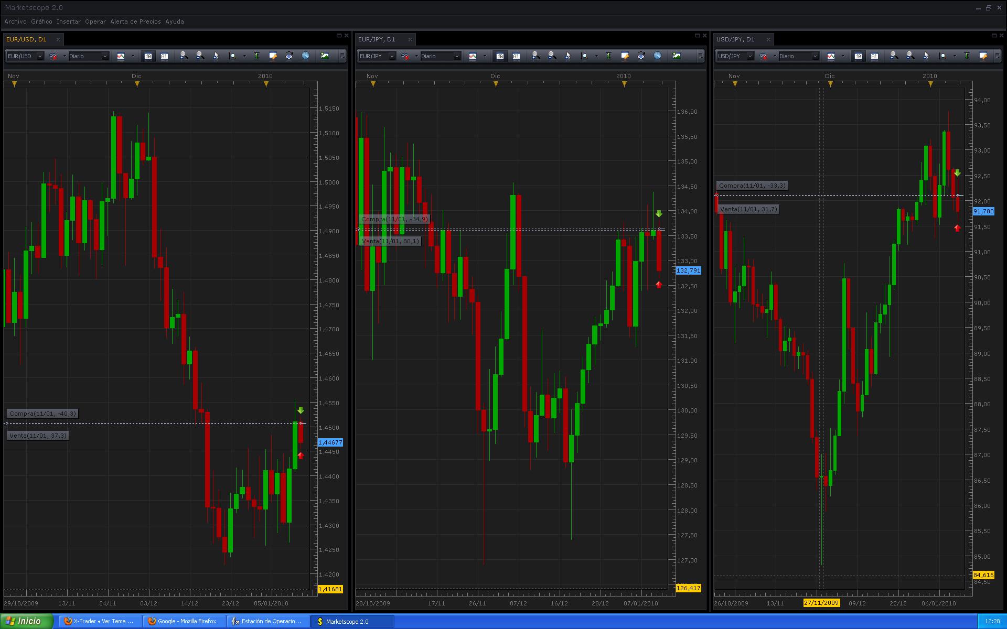Toggle first data-window button in EUR/USD toolbar
The image size is (1007, 629).
click(148, 56)
